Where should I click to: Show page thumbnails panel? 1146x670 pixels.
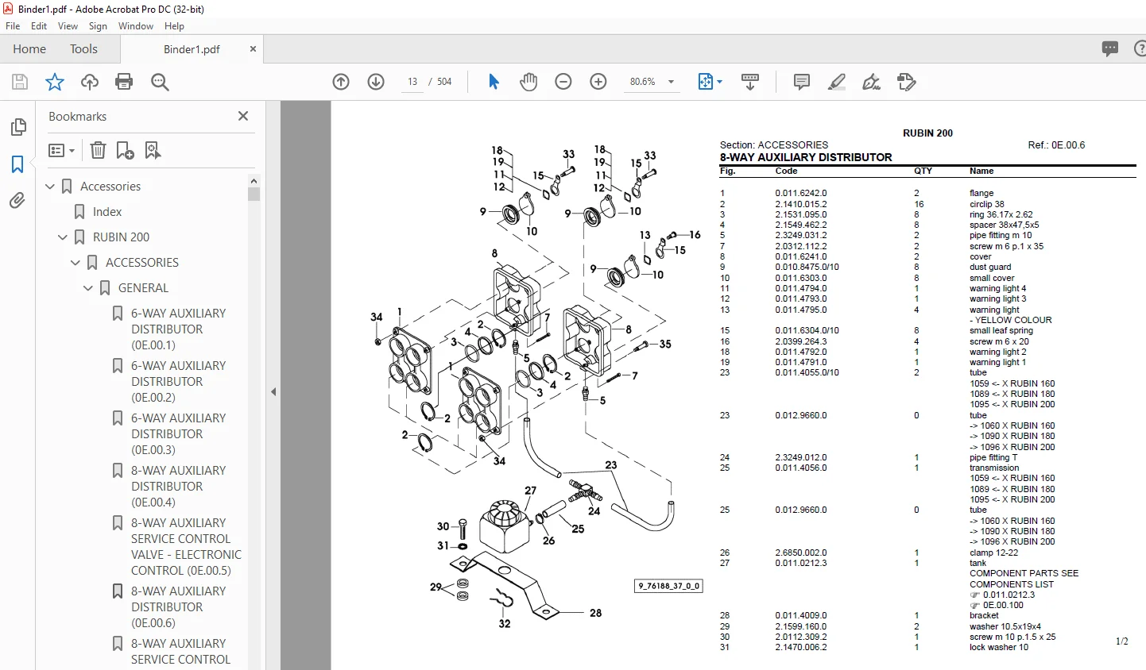click(x=17, y=127)
